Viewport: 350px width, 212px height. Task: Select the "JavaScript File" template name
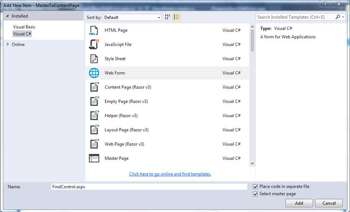[118, 45]
